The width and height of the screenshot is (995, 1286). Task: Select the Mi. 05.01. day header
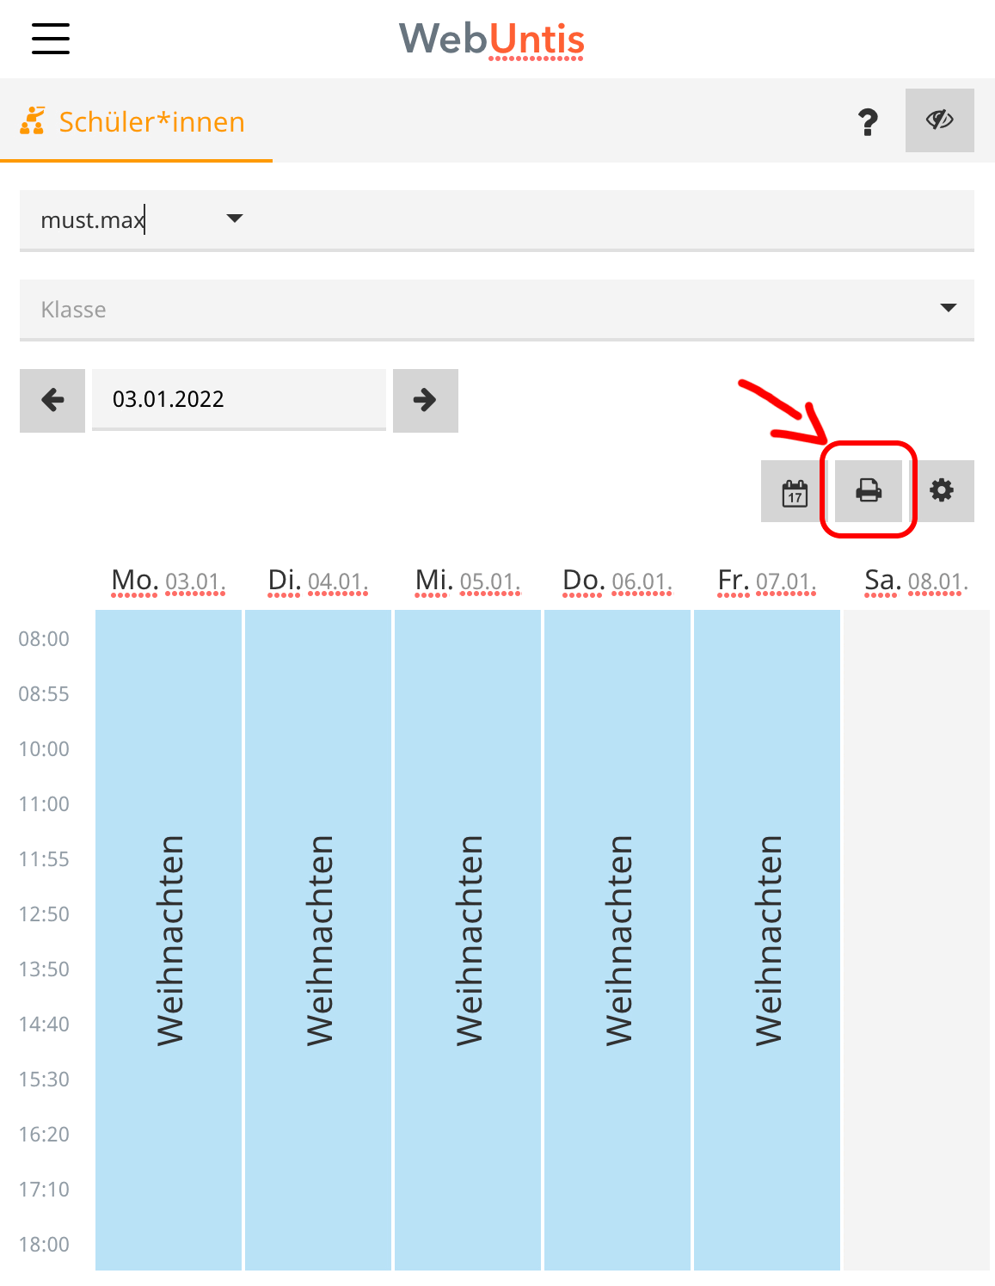[x=468, y=581]
